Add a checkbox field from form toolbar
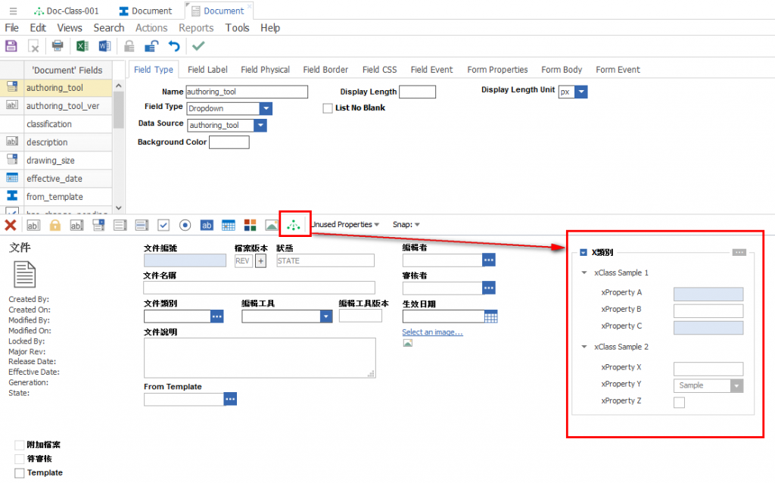Viewport: 775px width, 483px height. [x=163, y=226]
